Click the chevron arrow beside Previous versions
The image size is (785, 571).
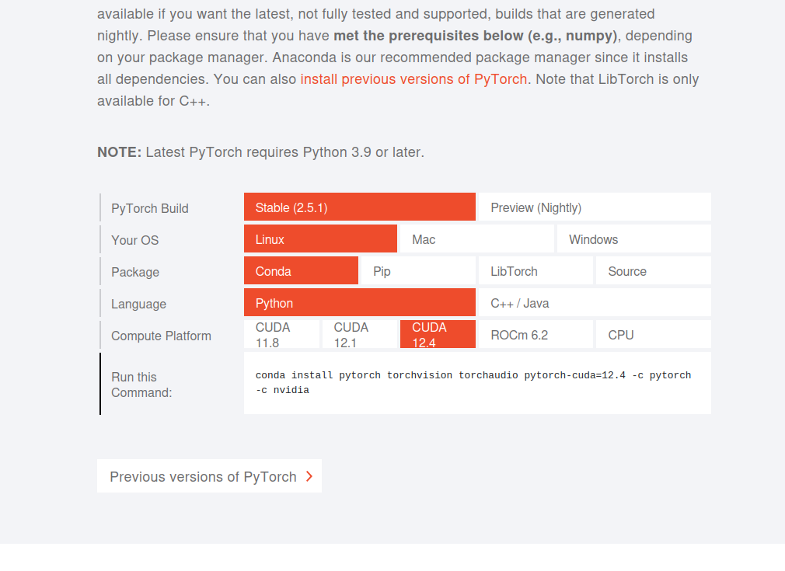point(309,476)
